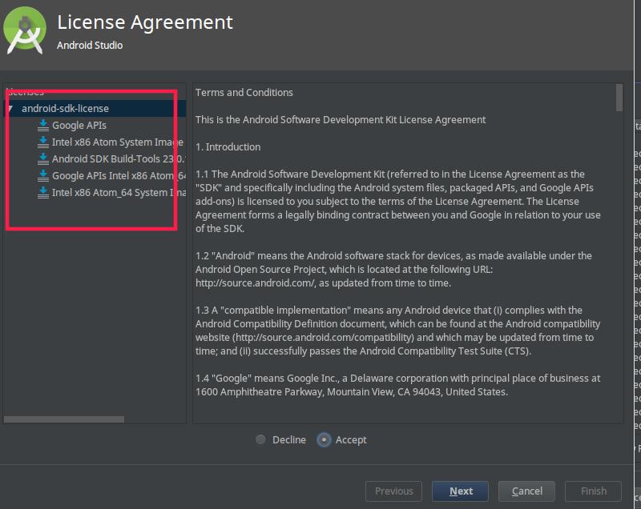Select the Decline radio button

[260, 439]
